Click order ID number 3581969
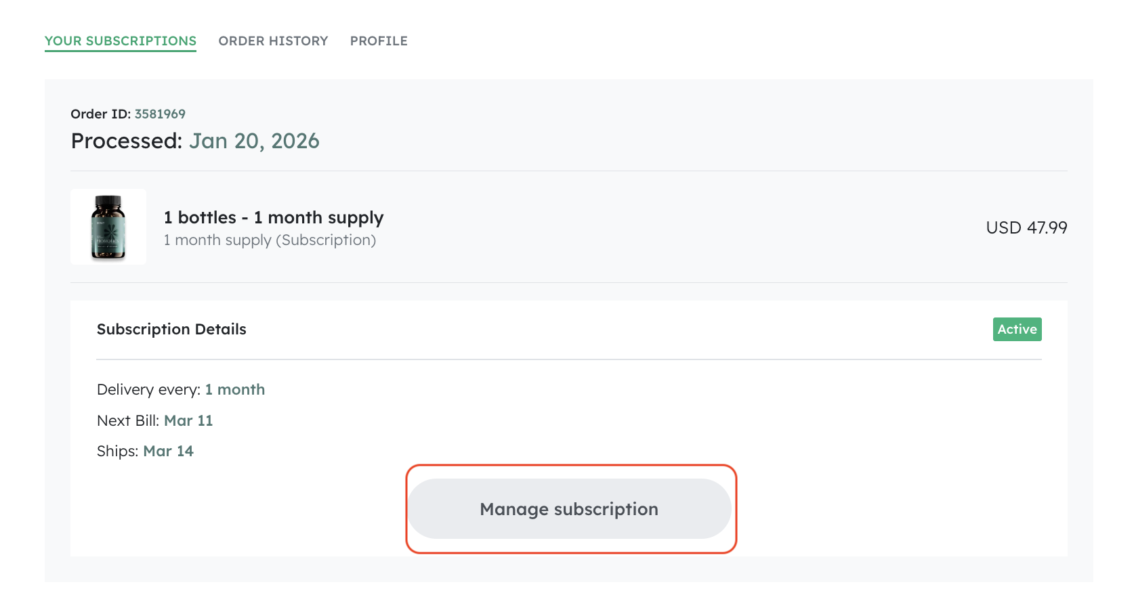 [x=160, y=114]
